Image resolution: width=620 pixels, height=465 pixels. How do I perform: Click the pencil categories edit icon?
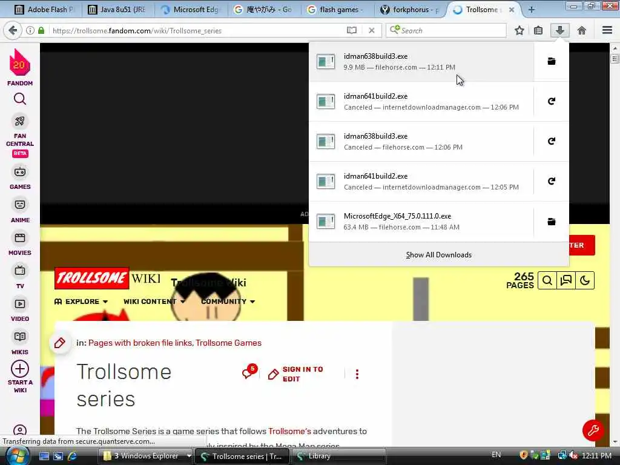[x=60, y=343]
